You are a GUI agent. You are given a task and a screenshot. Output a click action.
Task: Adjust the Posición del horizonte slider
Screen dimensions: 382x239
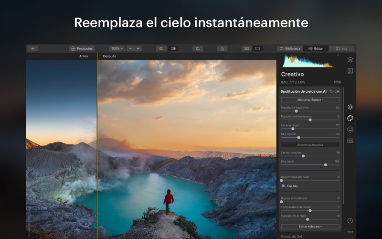310,120
